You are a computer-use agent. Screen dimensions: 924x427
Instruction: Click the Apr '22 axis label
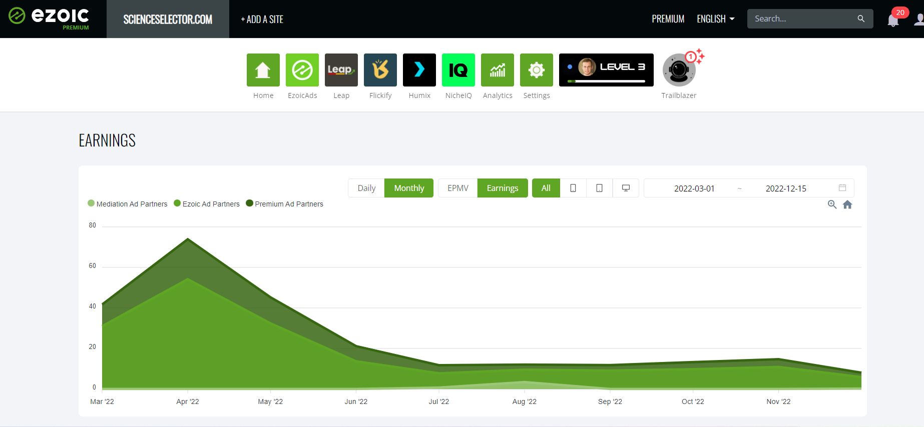click(188, 401)
